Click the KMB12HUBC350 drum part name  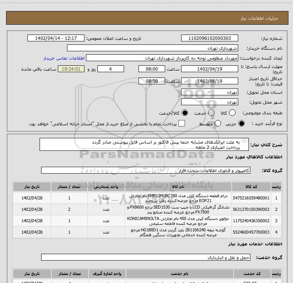[178, 198]
